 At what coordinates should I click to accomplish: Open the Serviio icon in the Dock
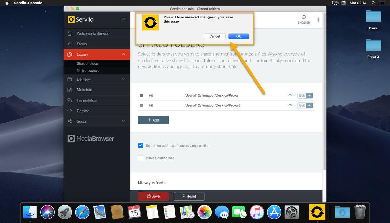[317, 212]
